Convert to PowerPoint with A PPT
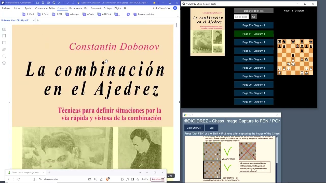Image resolution: width=326 pixels, height=183 pixels. pyautogui.click(x=57, y=14)
